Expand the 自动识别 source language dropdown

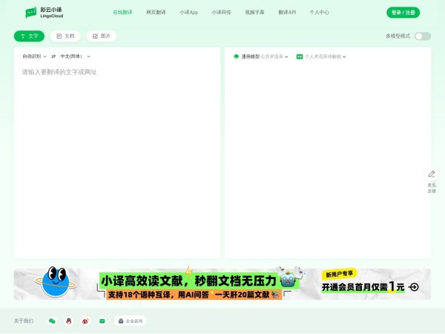click(x=34, y=56)
